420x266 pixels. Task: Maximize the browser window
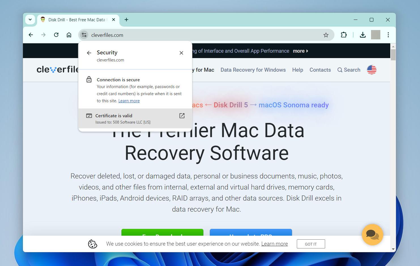[372, 20]
